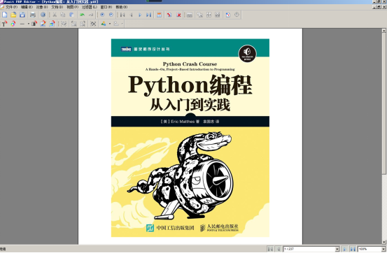Click the orange page layout icon
The width and height of the screenshot is (387, 253).
click(159, 15)
